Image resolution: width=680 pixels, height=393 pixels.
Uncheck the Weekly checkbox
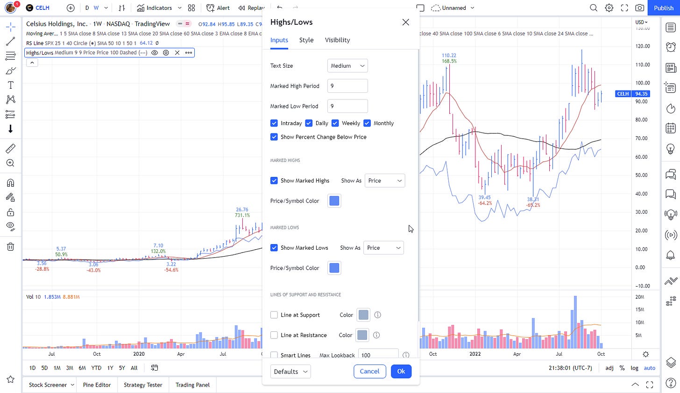[x=335, y=123]
